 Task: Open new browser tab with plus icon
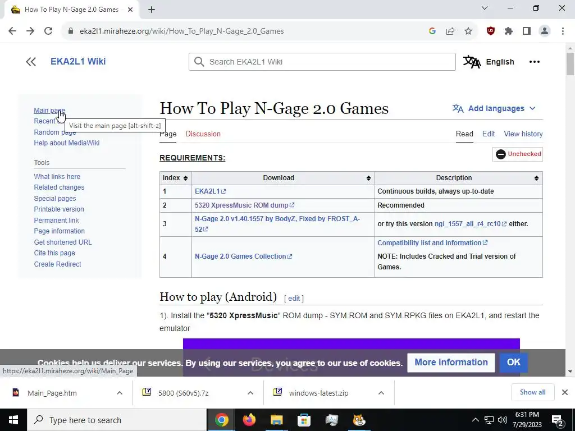(152, 10)
